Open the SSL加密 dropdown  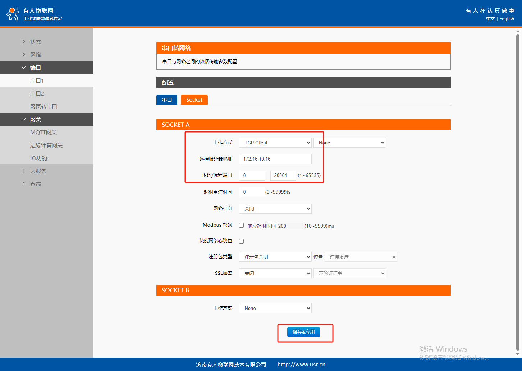coord(275,273)
